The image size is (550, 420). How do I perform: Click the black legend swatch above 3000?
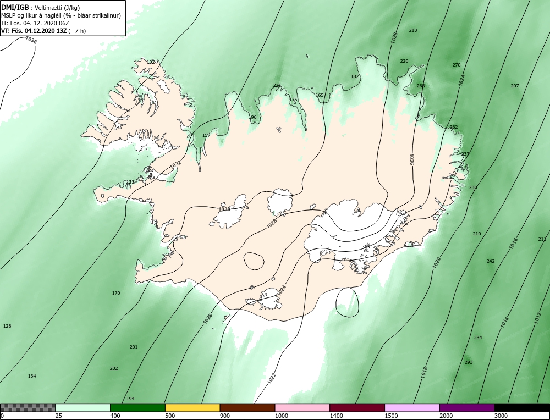(x=522, y=408)
